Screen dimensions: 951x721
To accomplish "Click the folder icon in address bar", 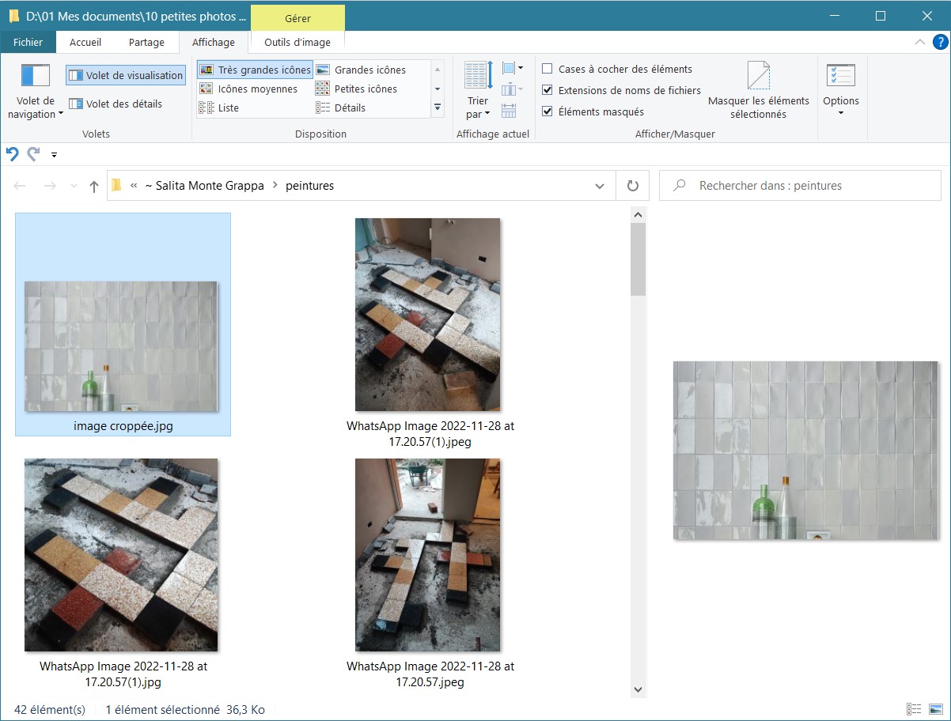I will 116,186.
